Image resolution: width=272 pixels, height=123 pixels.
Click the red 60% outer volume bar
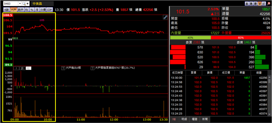tap(241, 38)
